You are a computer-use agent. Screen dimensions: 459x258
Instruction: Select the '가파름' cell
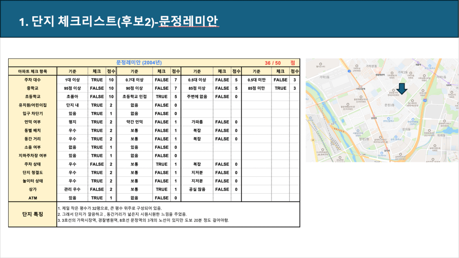197,122
